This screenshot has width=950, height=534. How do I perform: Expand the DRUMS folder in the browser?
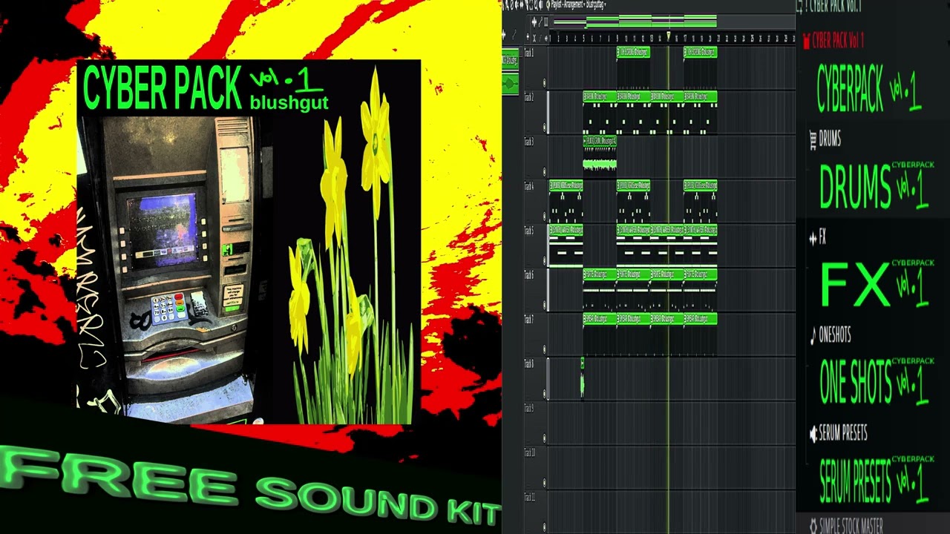click(830, 138)
